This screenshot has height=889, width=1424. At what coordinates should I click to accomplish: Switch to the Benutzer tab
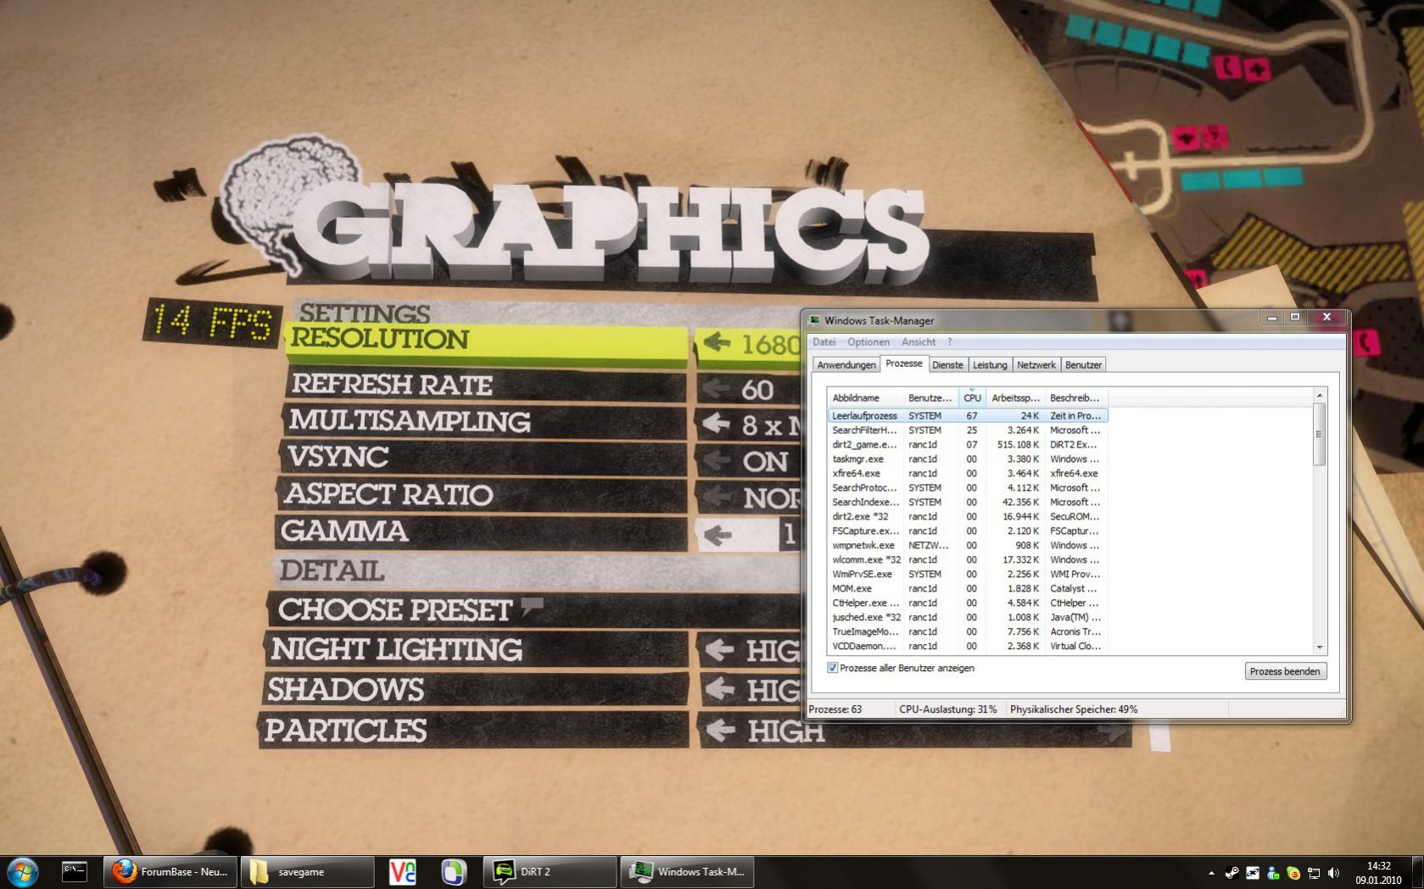pyautogui.click(x=1083, y=364)
